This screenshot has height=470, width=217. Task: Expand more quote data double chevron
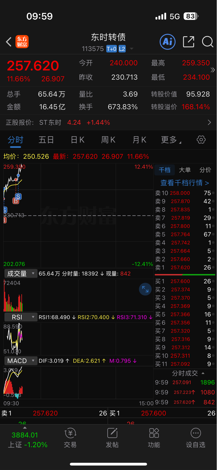(213, 70)
